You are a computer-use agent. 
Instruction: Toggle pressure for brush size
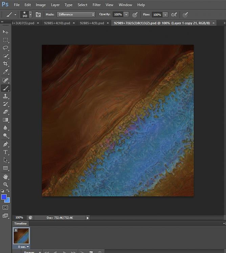(x=185, y=15)
